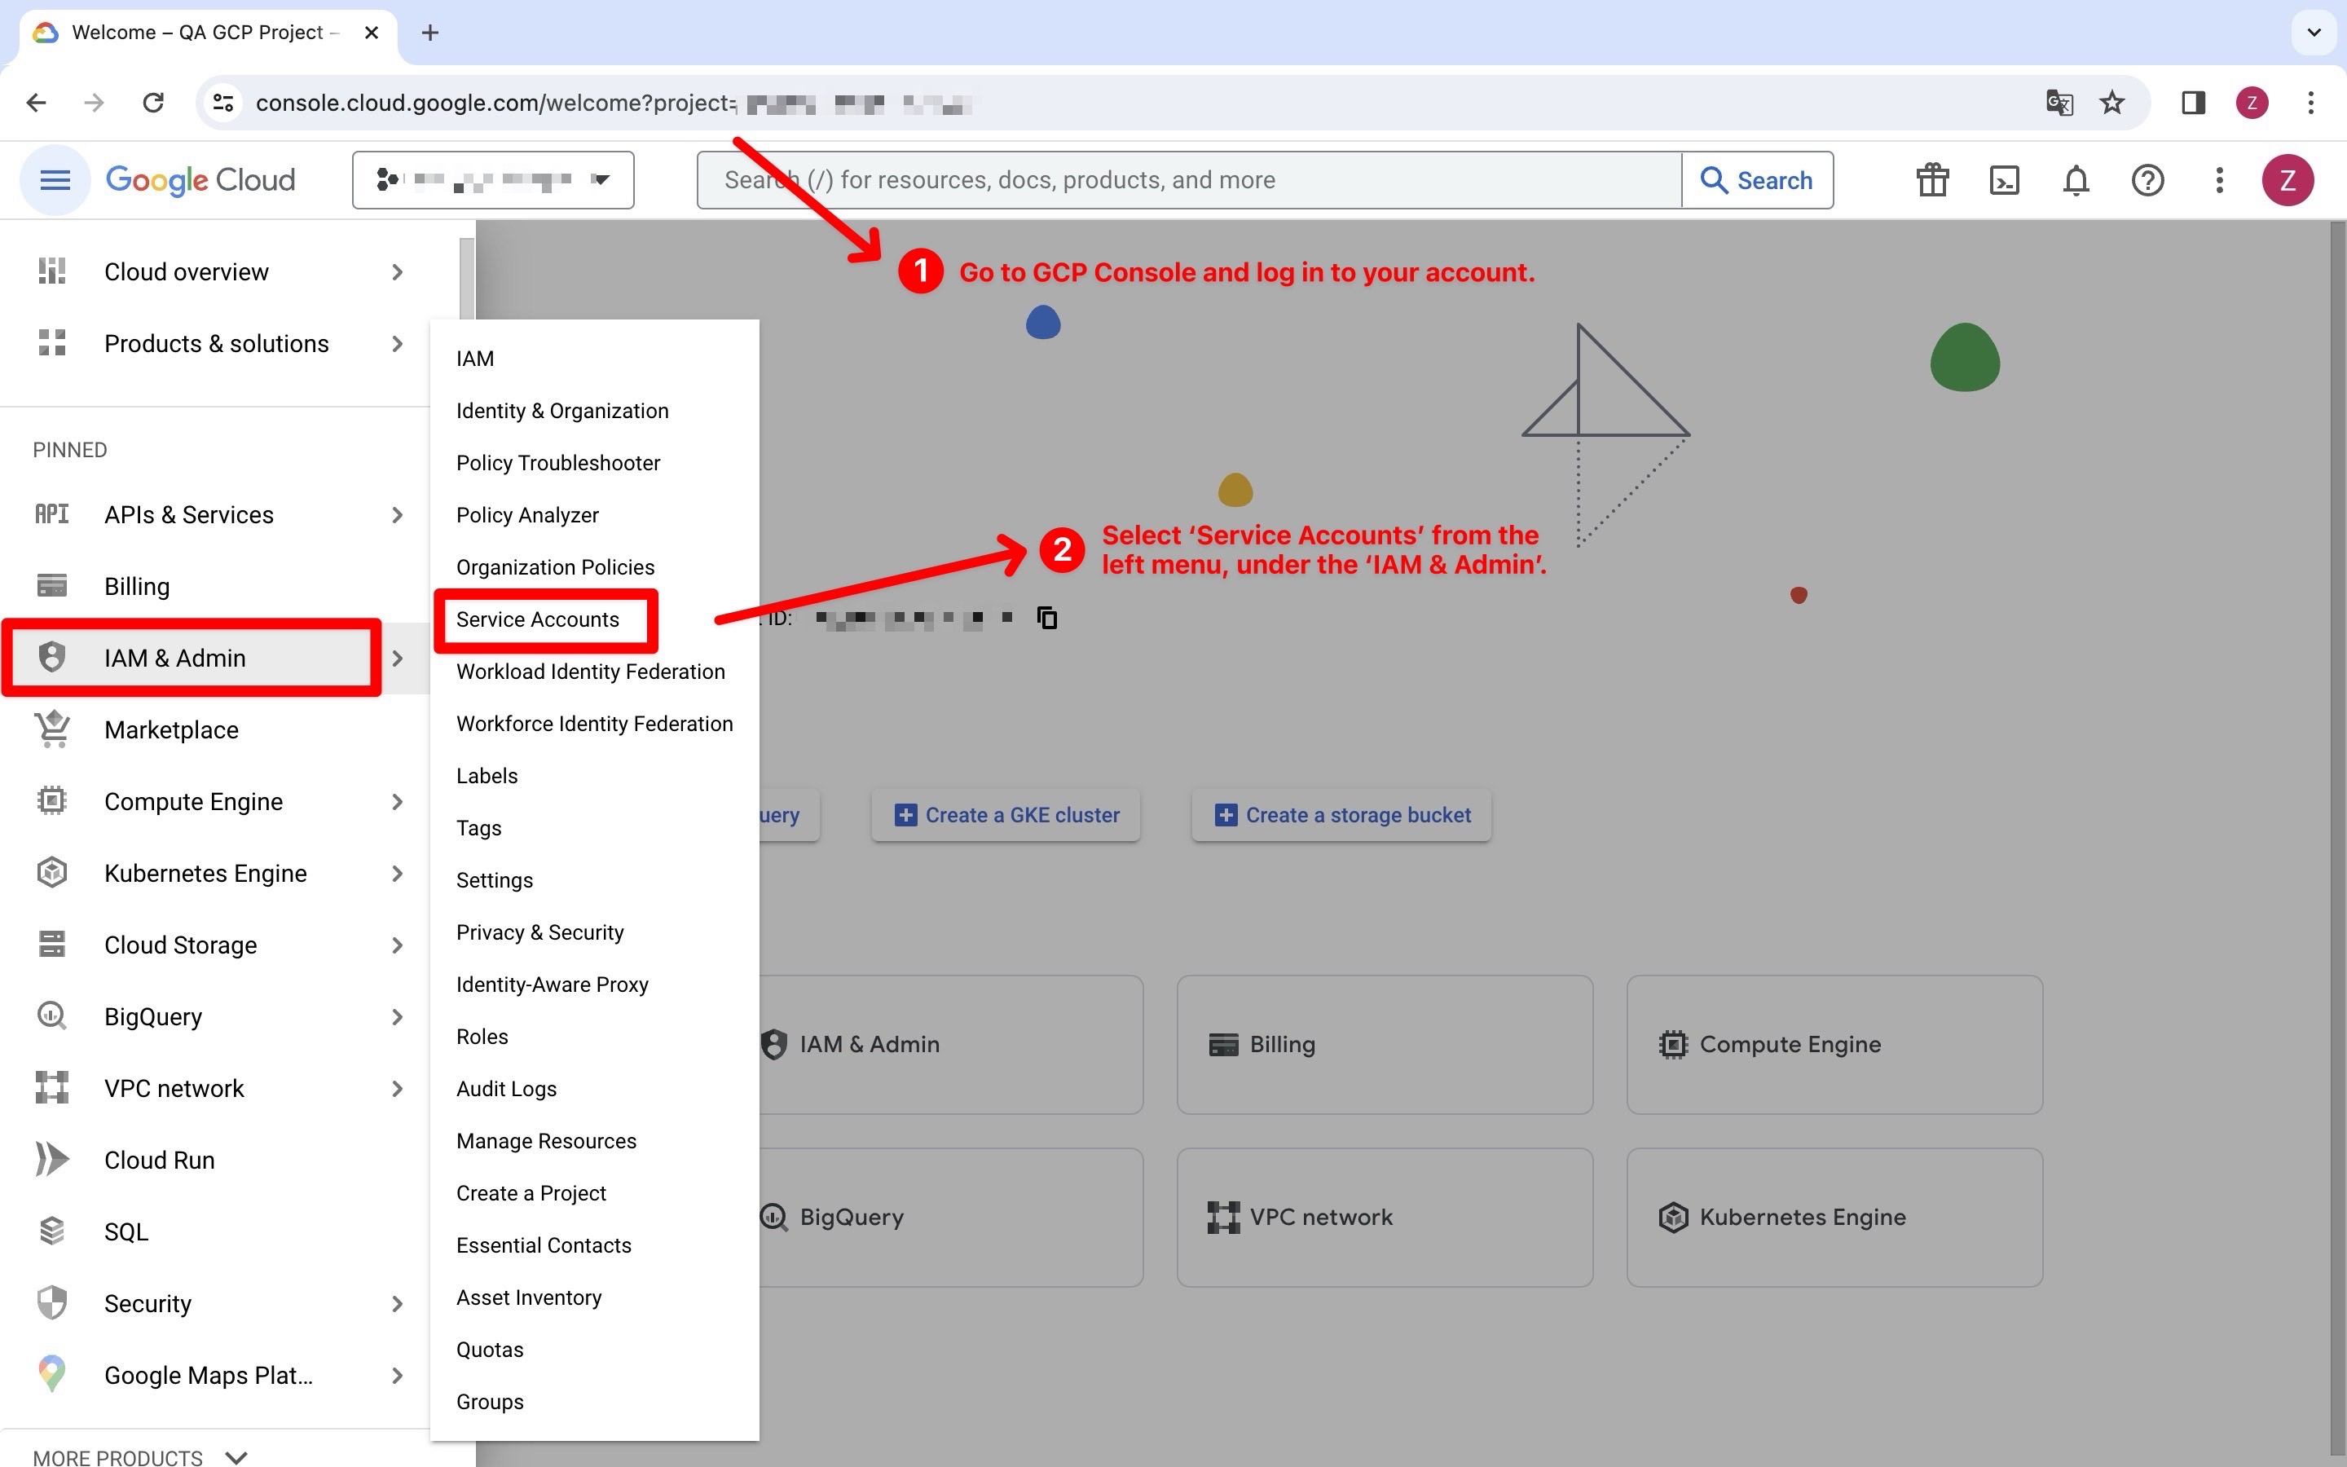Open Policy Troubleshooter

click(557, 463)
